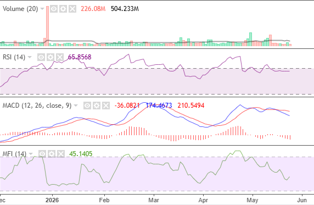Remove the MACD indicator with X
Viewport: 314px width, 205px height.
pos(106,106)
